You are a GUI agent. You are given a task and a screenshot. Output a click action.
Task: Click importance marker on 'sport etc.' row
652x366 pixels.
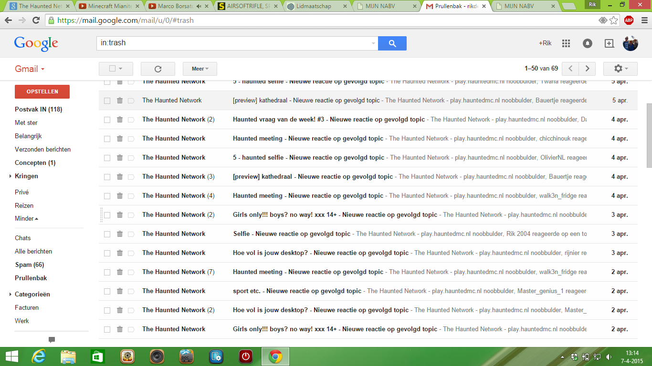[x=131, y=291]
